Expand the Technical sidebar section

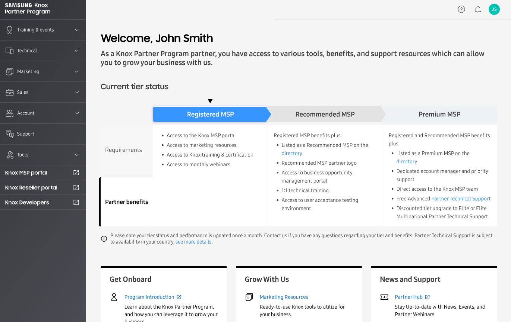tap(77, 51)
